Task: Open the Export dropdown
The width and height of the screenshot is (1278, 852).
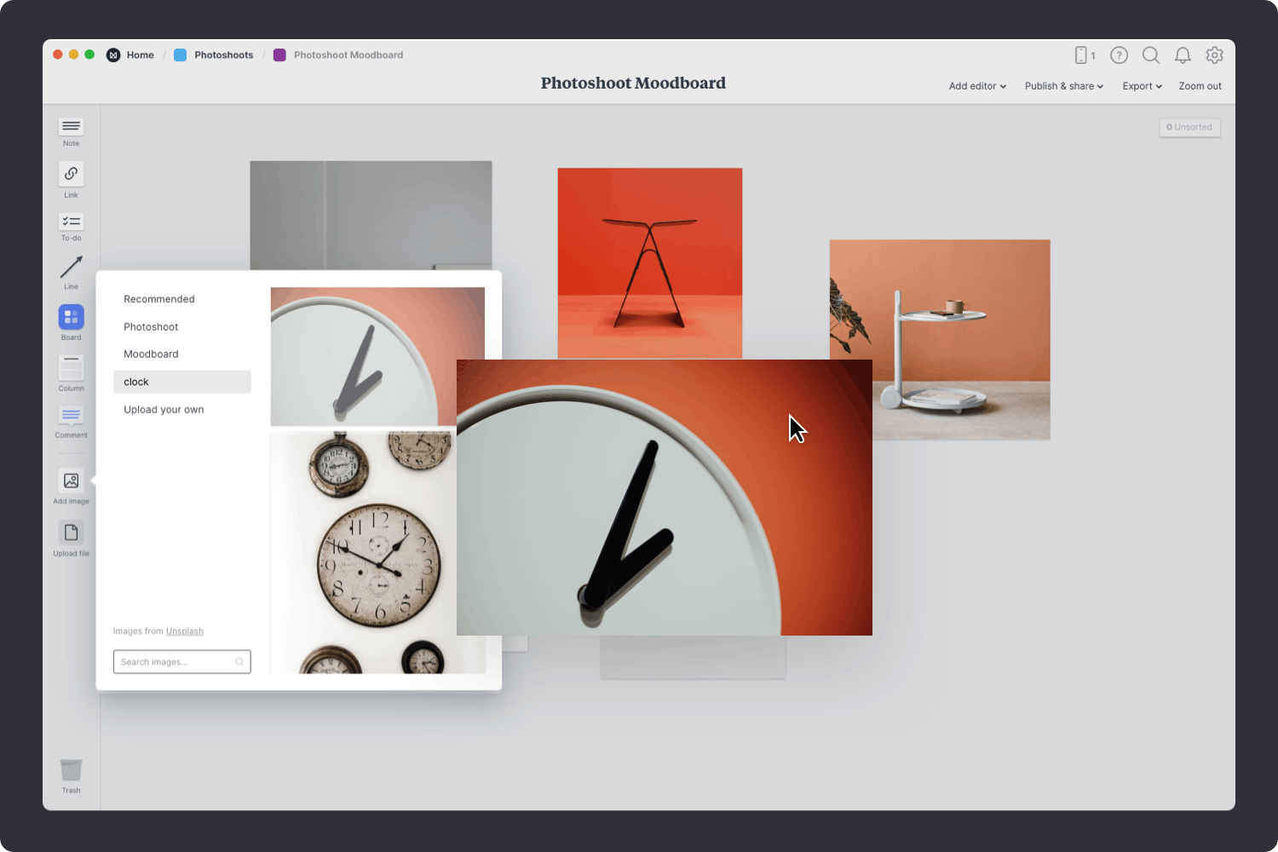Action: [x=1142, y=86]
